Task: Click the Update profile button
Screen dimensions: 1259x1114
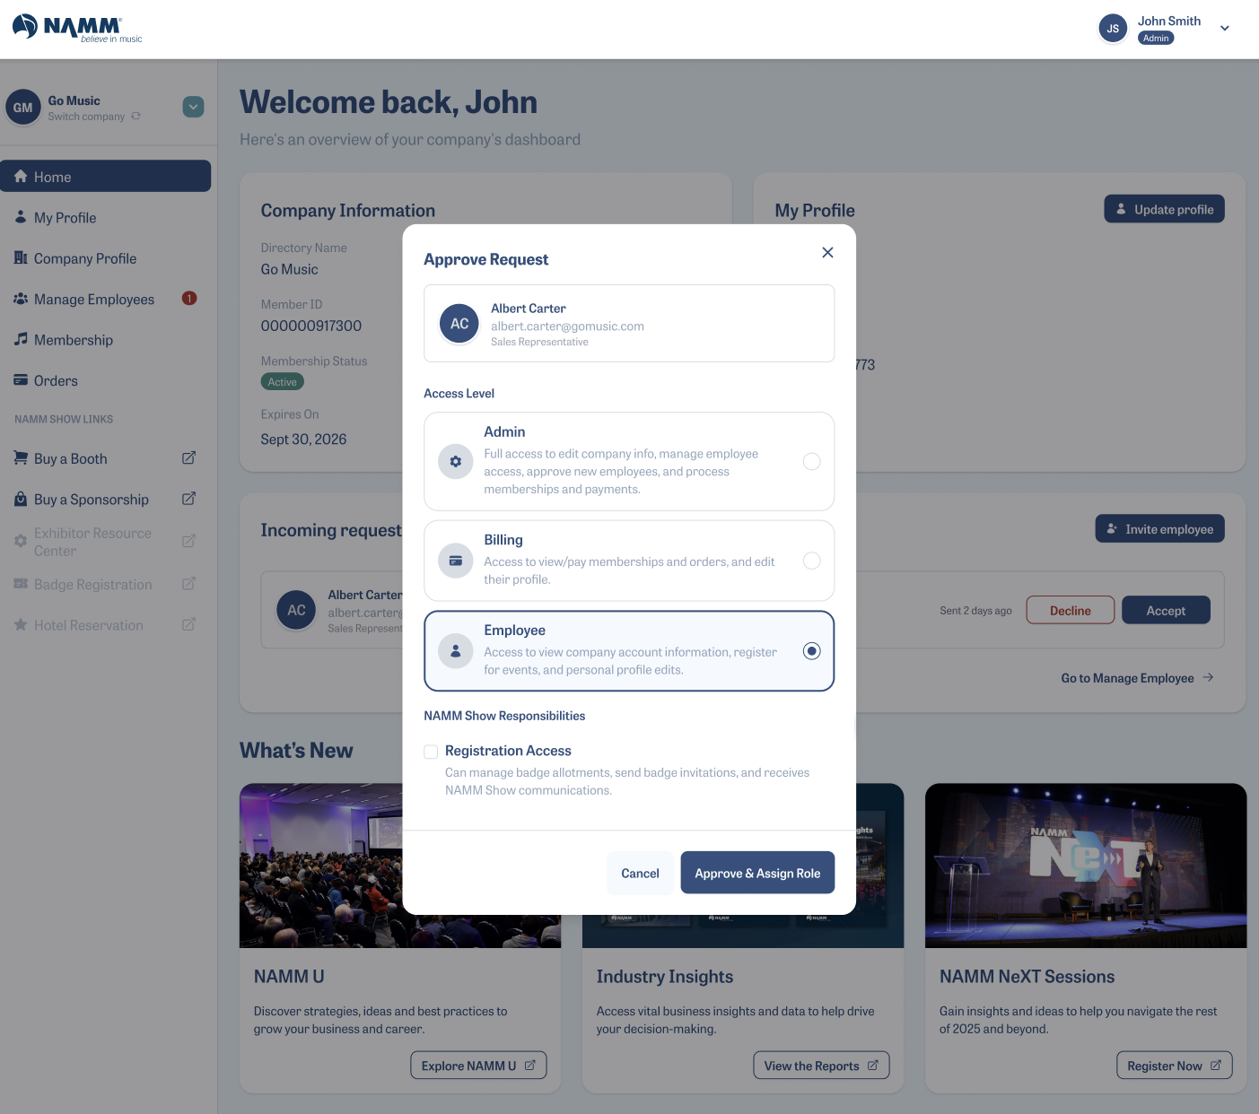Action: (x=1164, y=209)
